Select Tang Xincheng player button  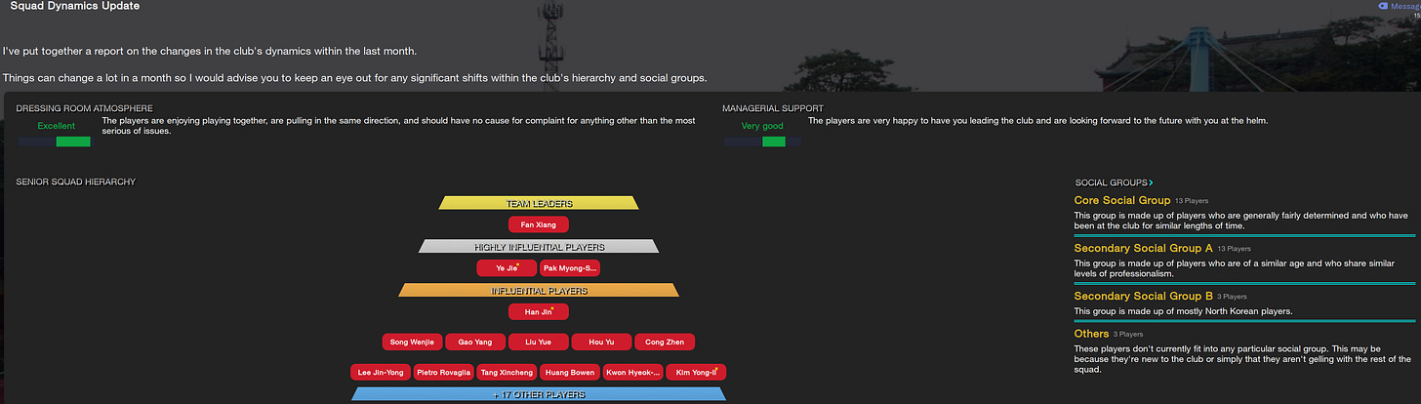pos(507,373)
